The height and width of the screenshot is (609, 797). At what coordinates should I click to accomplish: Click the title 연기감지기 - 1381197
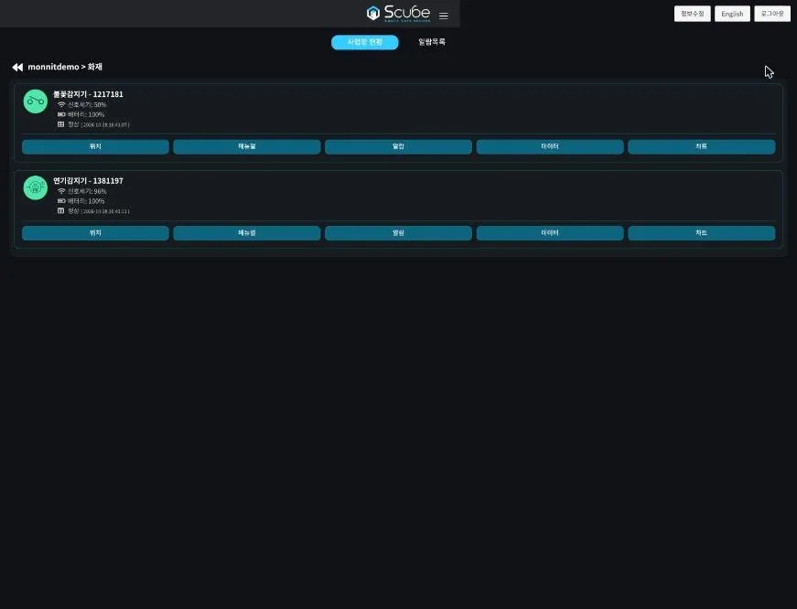click(x=88, y=180)
